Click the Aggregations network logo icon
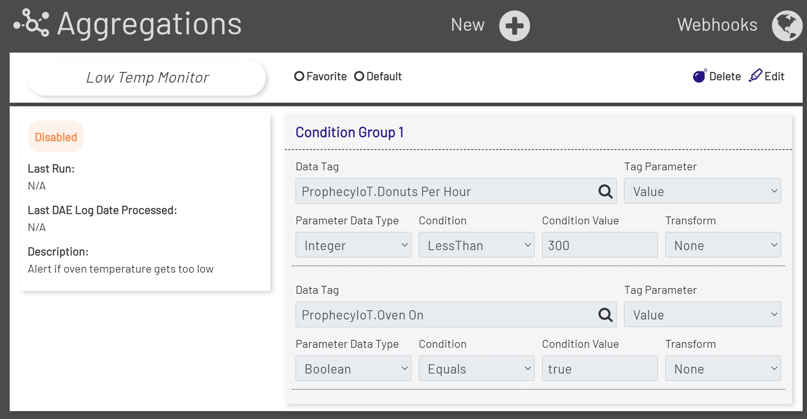The width and height of the screenshot is (807, 419). 32,23
